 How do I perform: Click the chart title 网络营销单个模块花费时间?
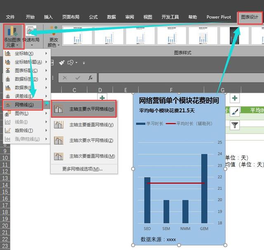tap(179, 100)
